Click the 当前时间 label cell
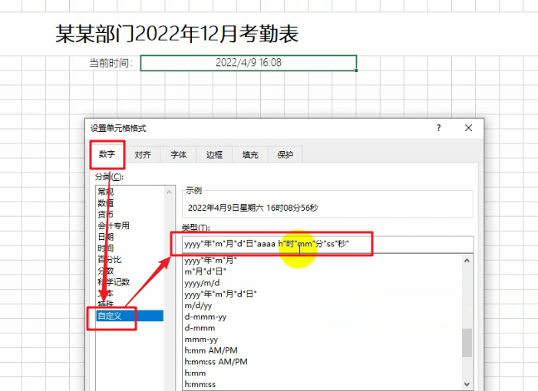Viewport: 538px width, 391px height. (111, 63)
